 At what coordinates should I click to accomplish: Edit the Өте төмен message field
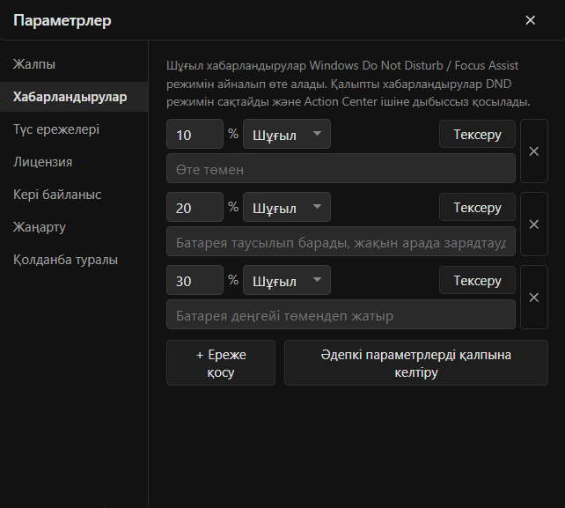(x=341, y=168)
